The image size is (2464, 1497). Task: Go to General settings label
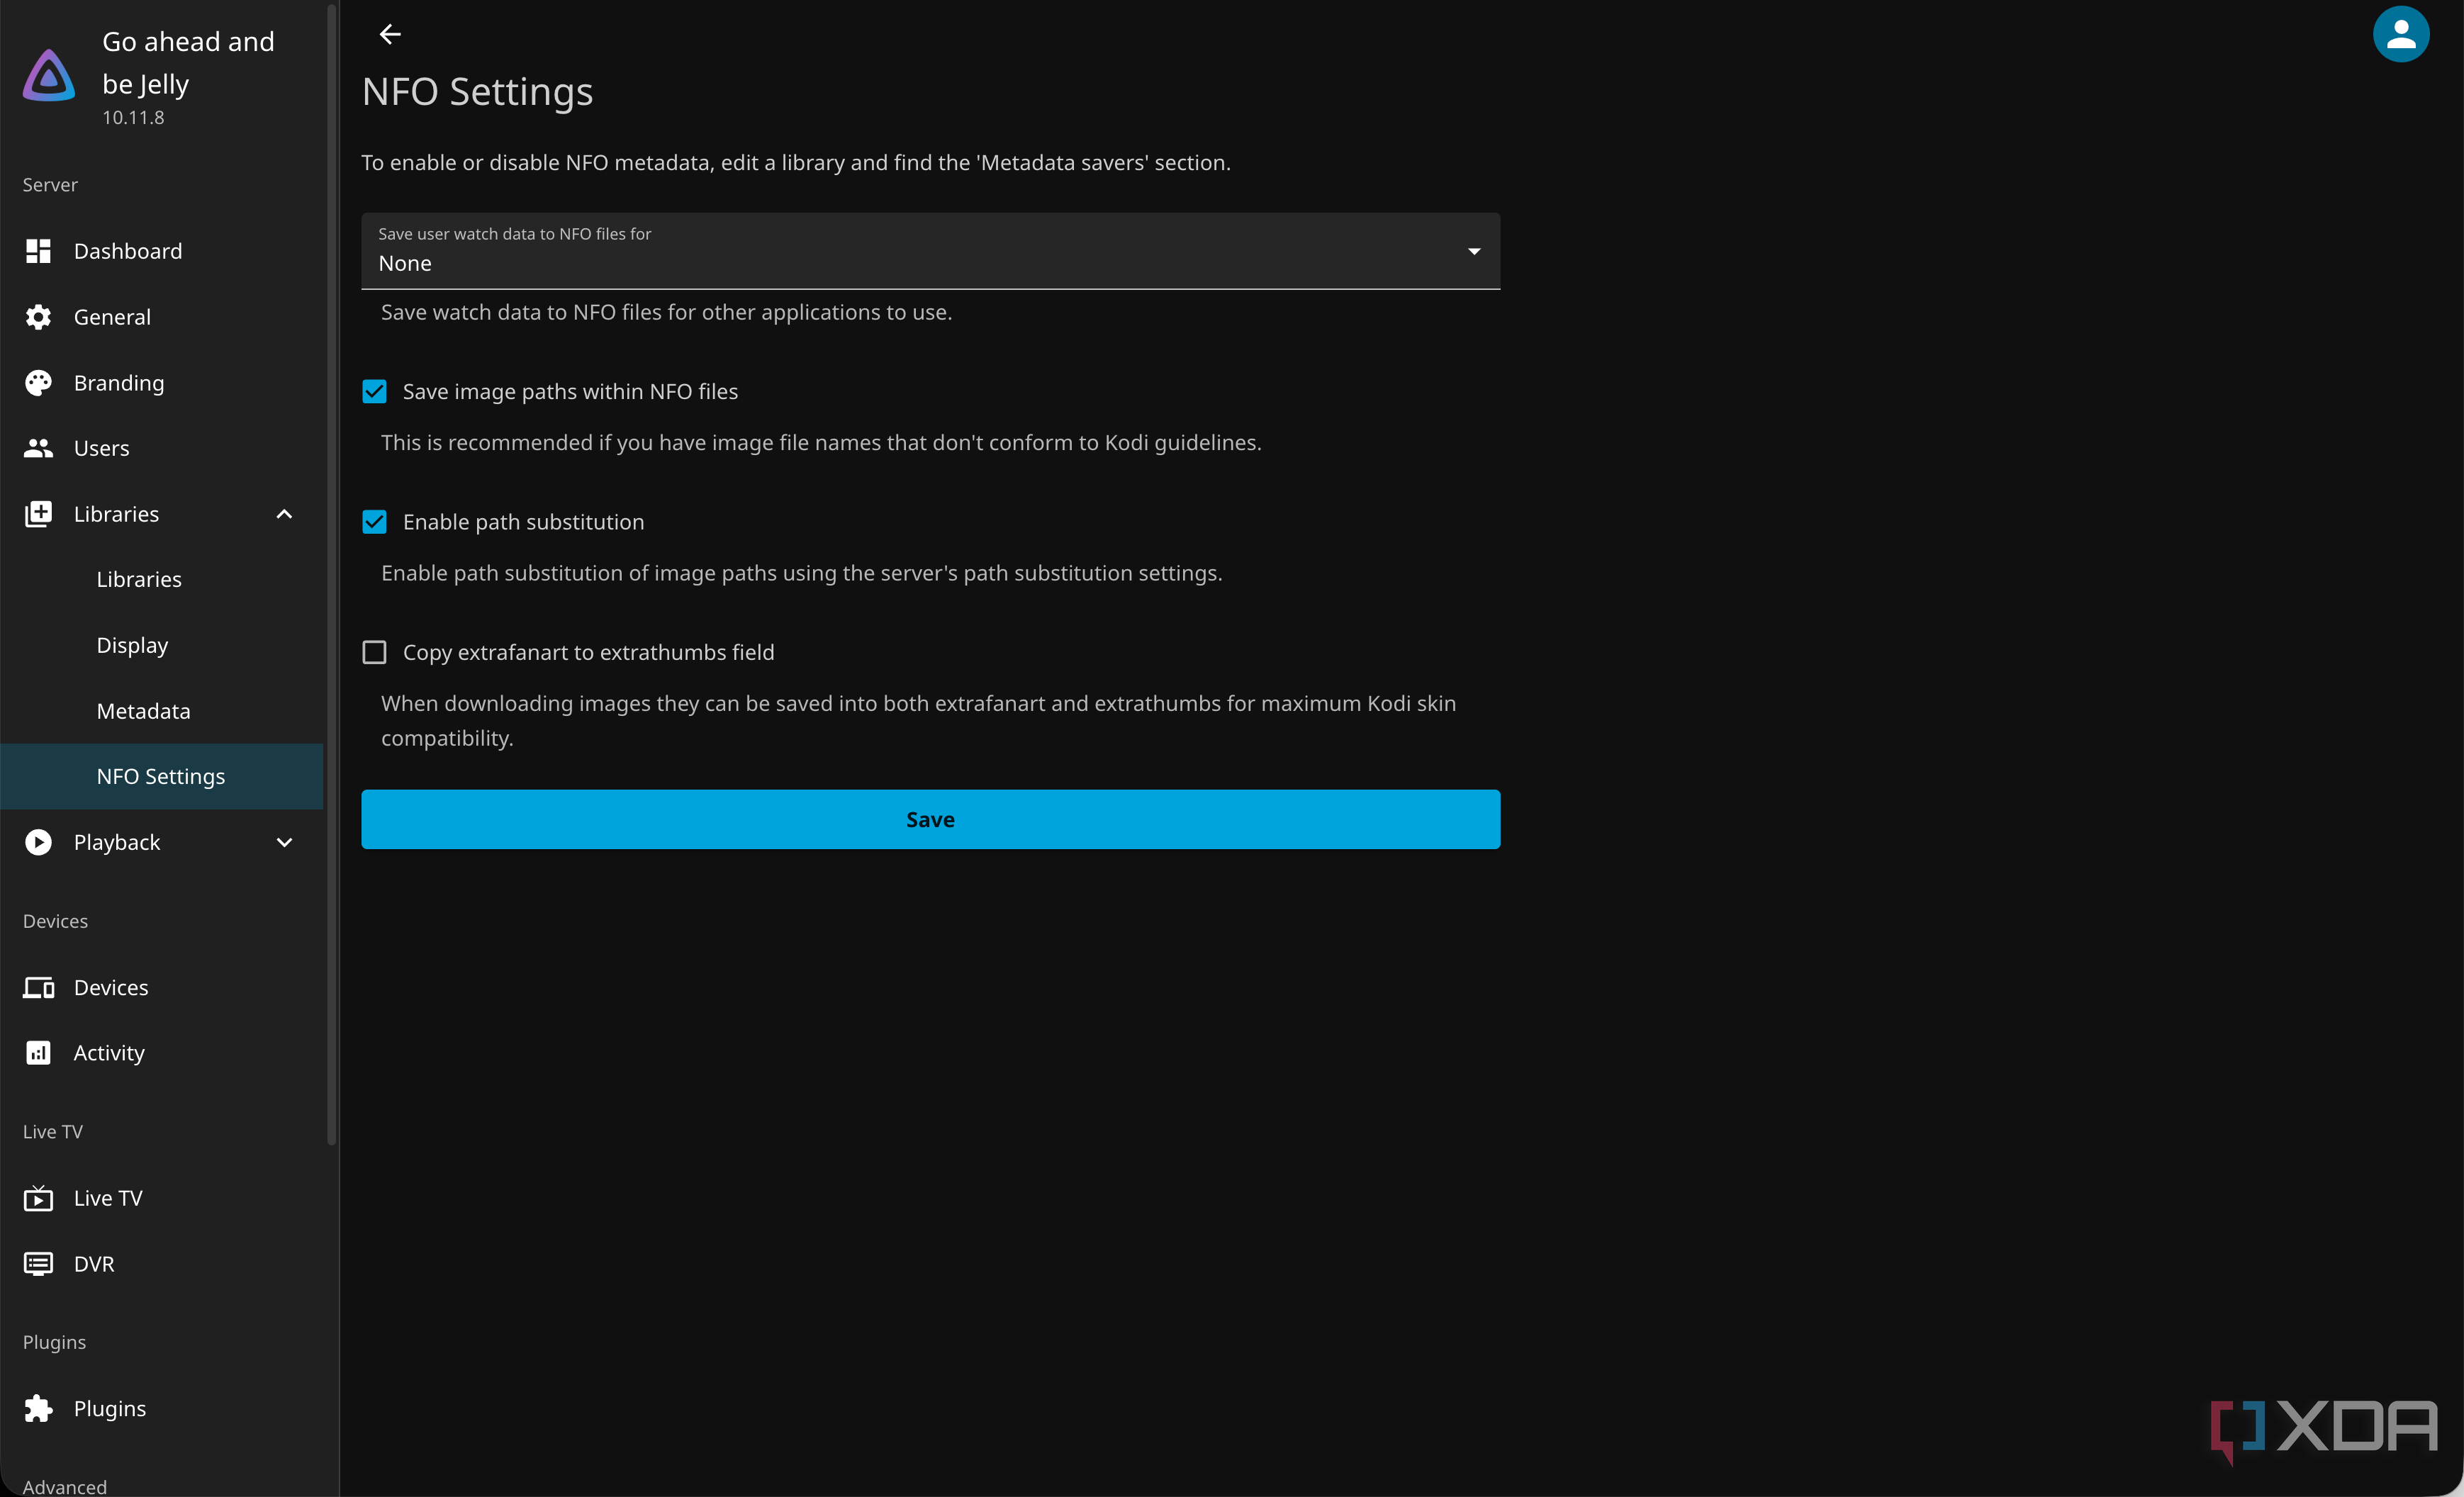[112, 317]
